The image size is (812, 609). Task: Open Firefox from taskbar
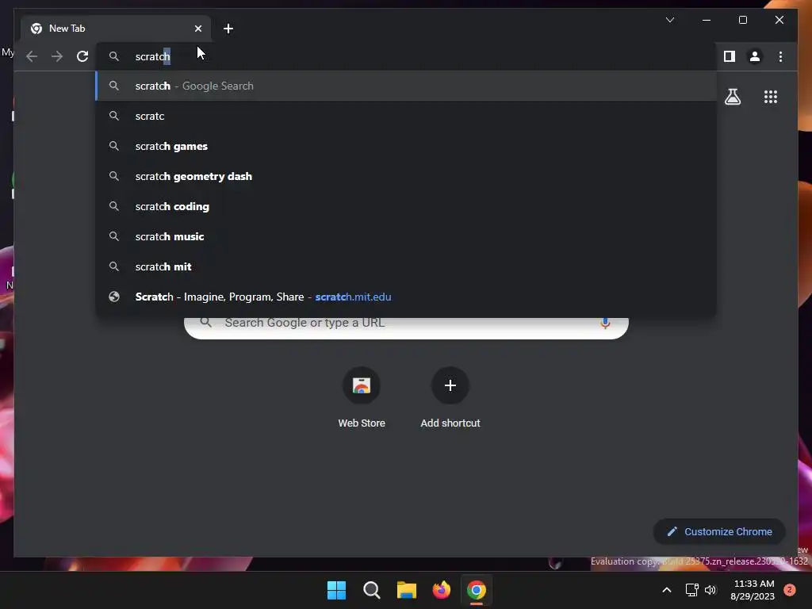point(441,590)
